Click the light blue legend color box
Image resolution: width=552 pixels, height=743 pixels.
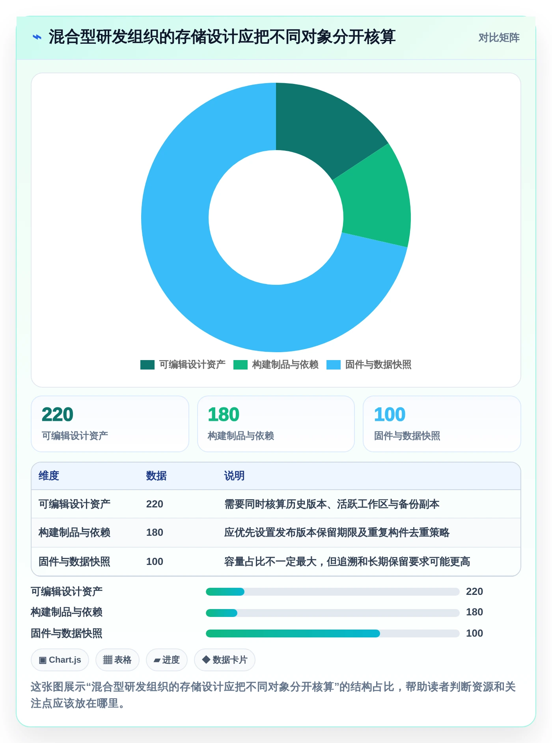pyautogui.click(x=334, y=365)
